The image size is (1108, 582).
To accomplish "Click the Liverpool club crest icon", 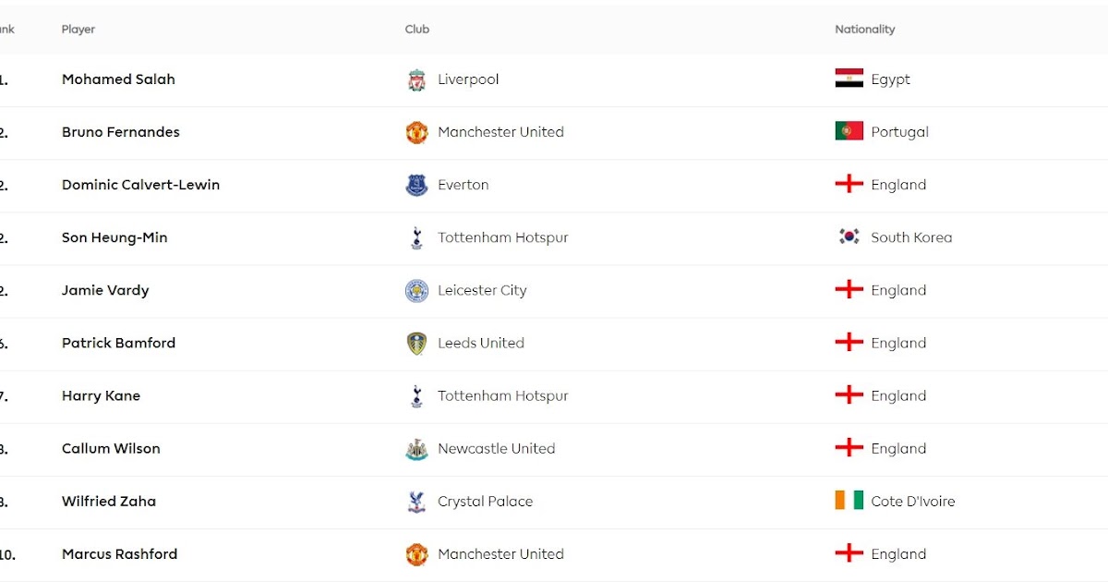I will pos(416,80).
